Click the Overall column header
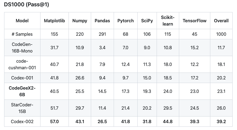 tap(221, 21)
